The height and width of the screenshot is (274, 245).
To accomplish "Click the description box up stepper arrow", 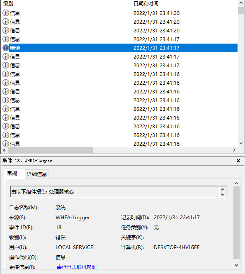I will [223, 189].
